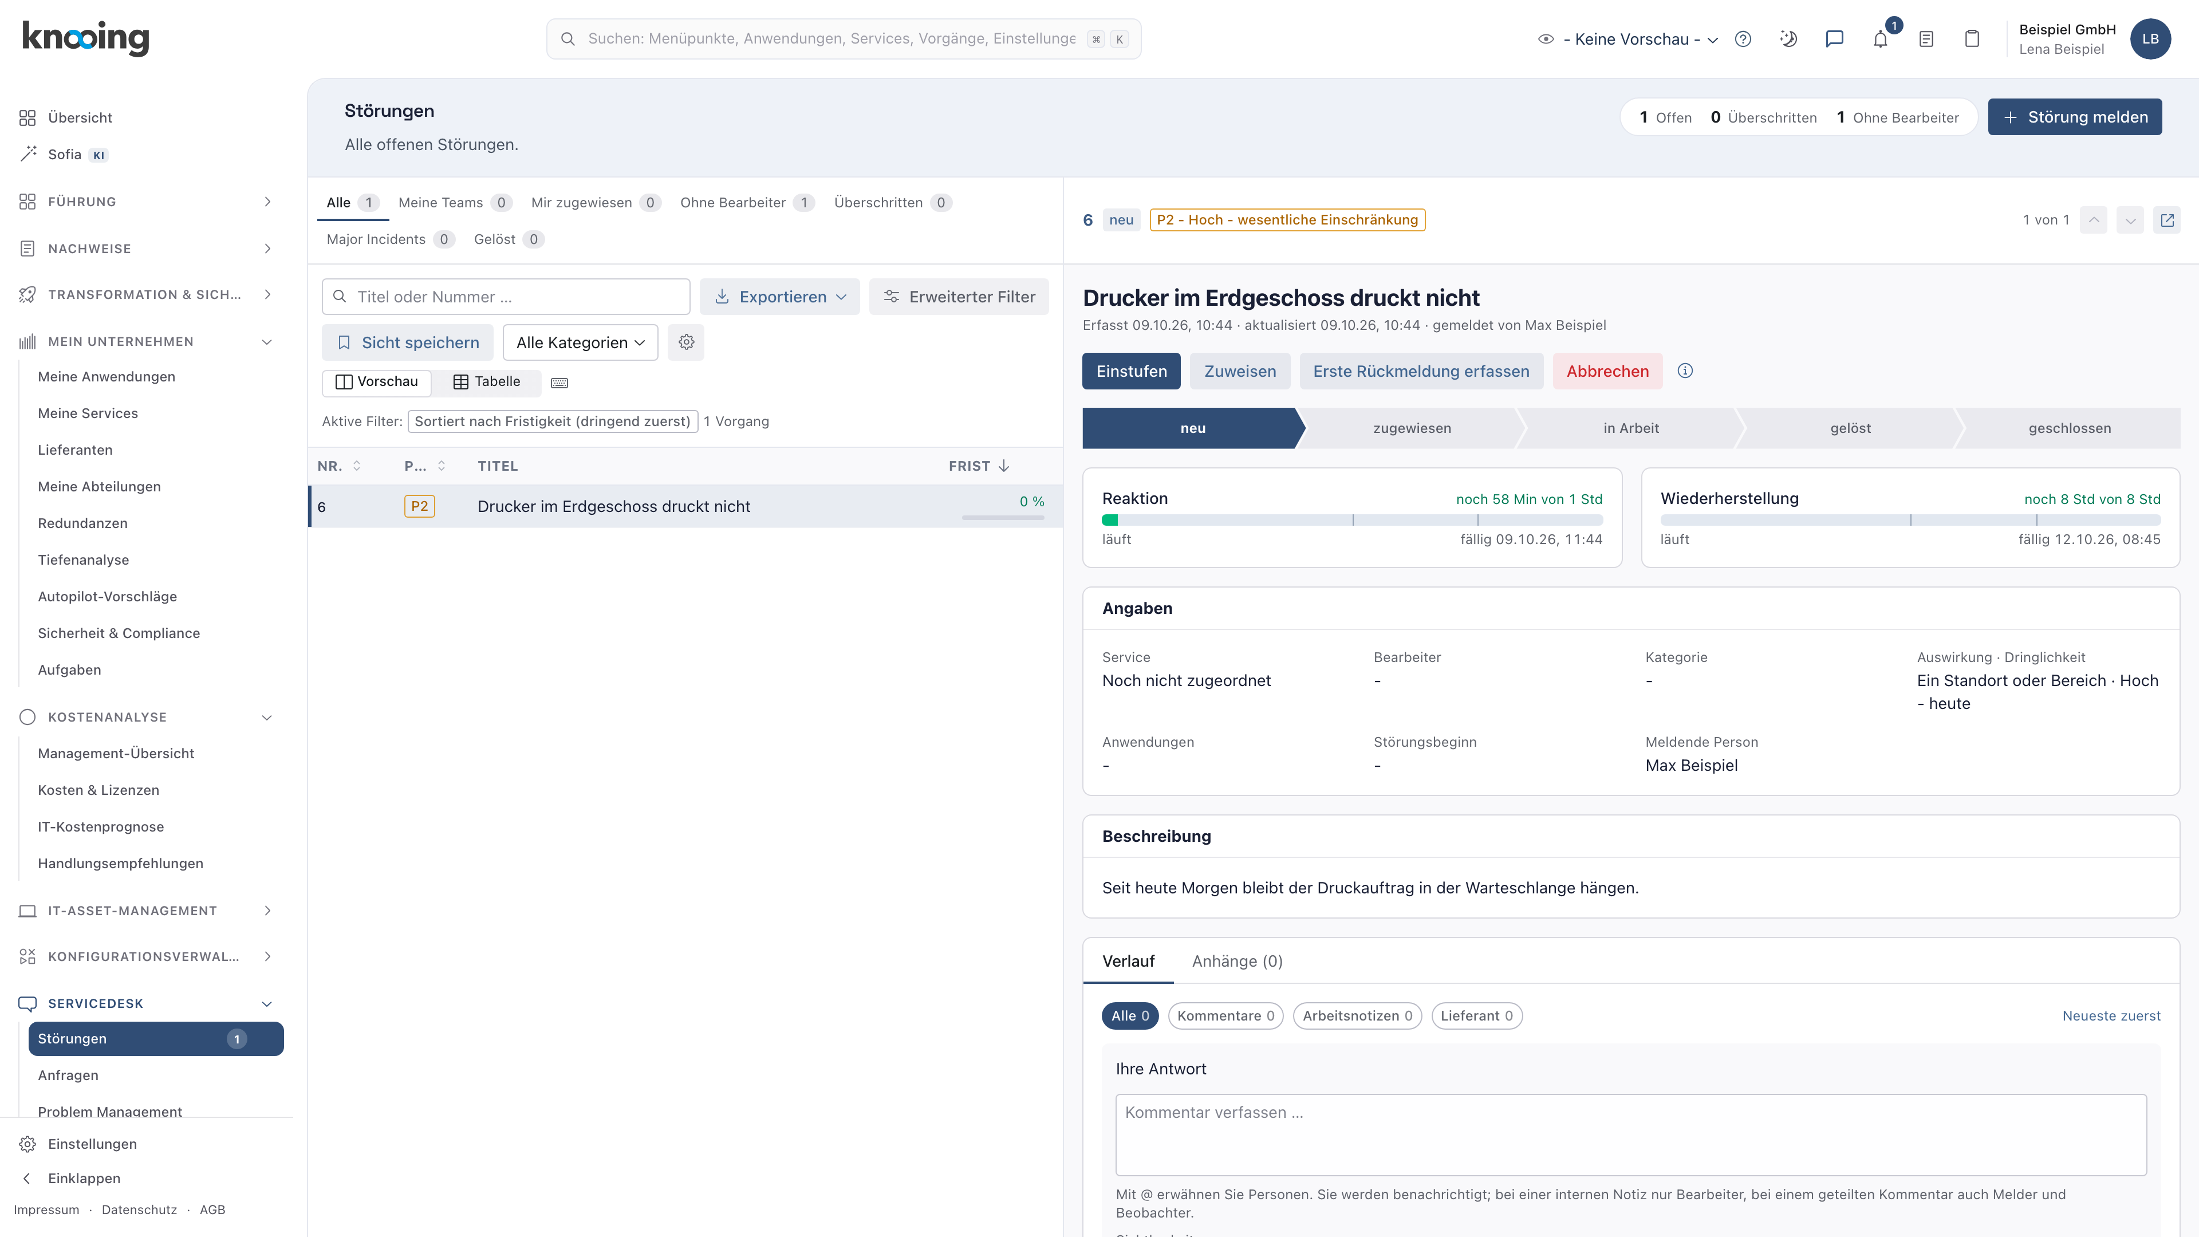Click Neueste zuerst sort link
2199x1237 pixels.
coord(2111,1016)
